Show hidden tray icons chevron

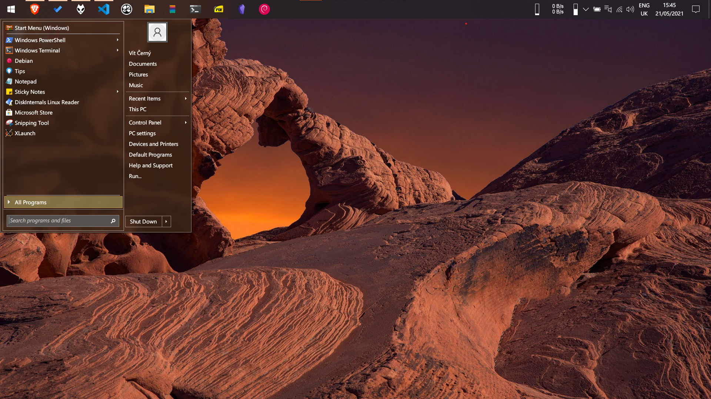tap(586, 9)
